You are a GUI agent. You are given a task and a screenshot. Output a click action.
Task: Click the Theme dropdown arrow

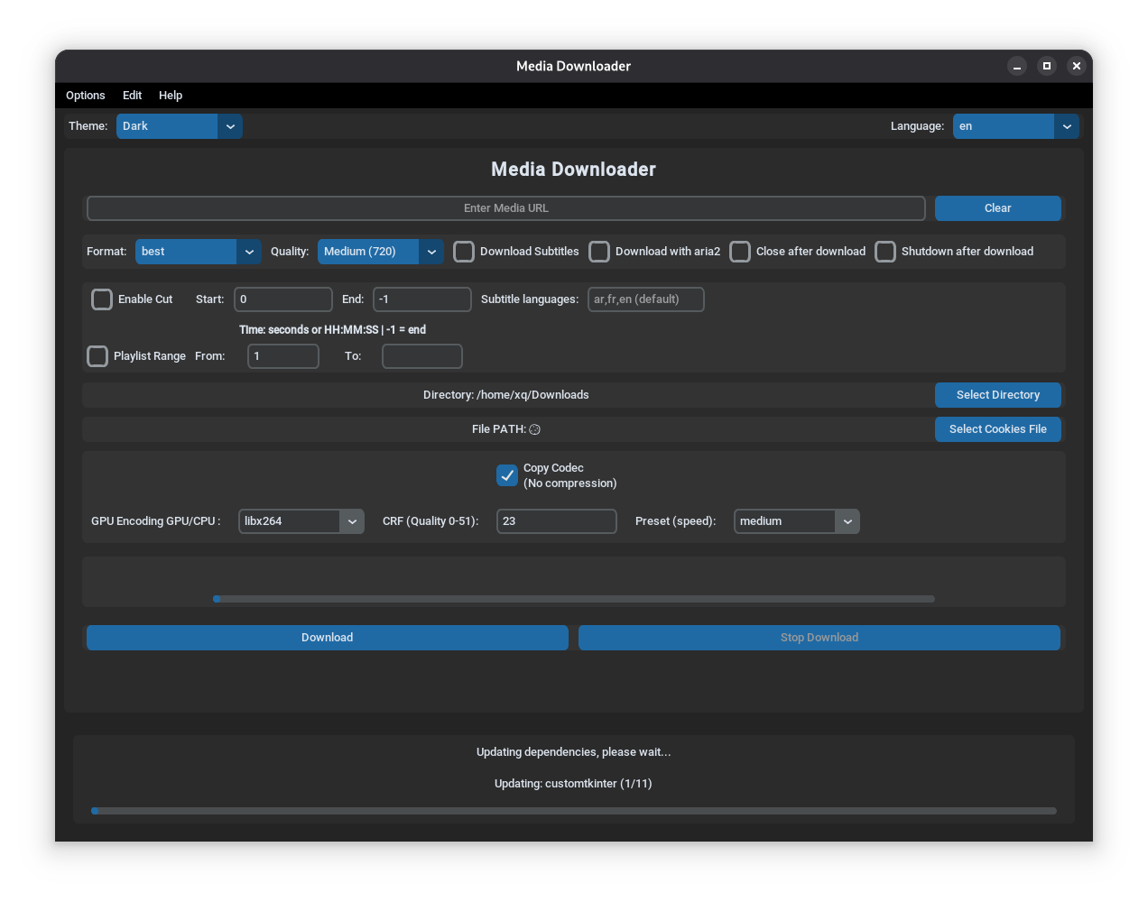click(x=230, y=126)
